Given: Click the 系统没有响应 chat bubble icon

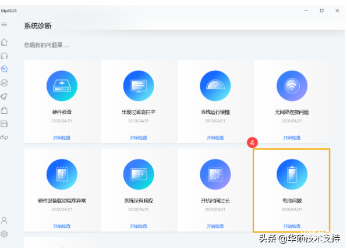Looking at the screenshot, I should pyautogui.click(x=139, y=175).
